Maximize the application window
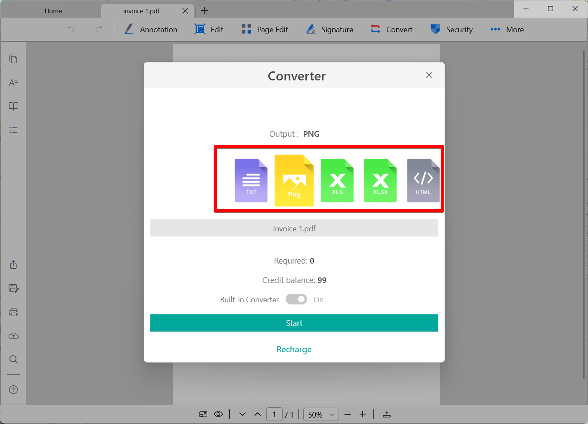Screen dimensions: 588x424 (551, 9)
